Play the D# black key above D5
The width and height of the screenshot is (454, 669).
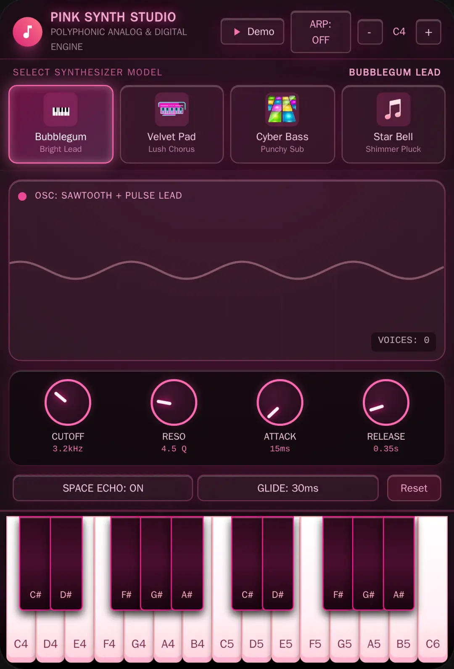pyautogui.click(x=278, y=564)
